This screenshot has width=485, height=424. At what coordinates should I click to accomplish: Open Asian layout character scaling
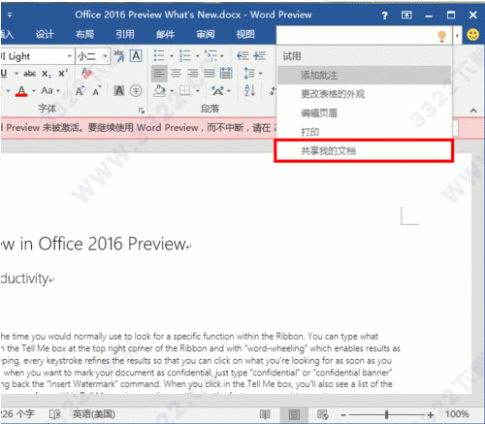[x=218, y=91]
